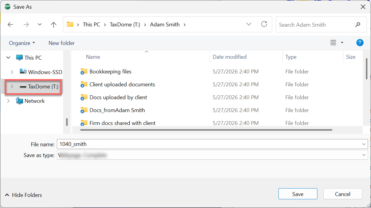Viewport: 371px width, 208px height.
Task: Click the Save button
Action: pyautogui.click(x=298, y=194)
